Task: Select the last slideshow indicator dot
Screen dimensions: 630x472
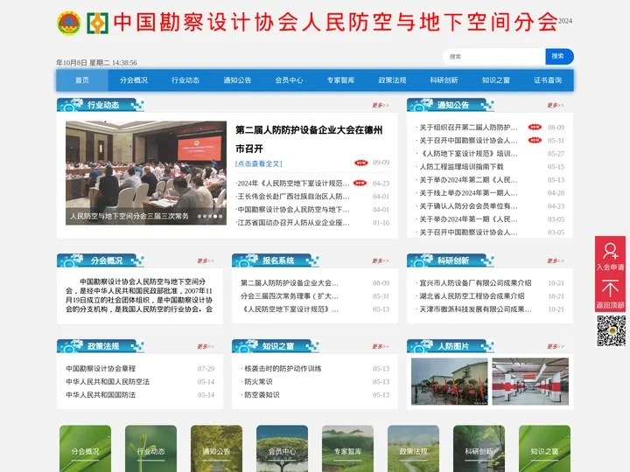Action: coord(220,217)
